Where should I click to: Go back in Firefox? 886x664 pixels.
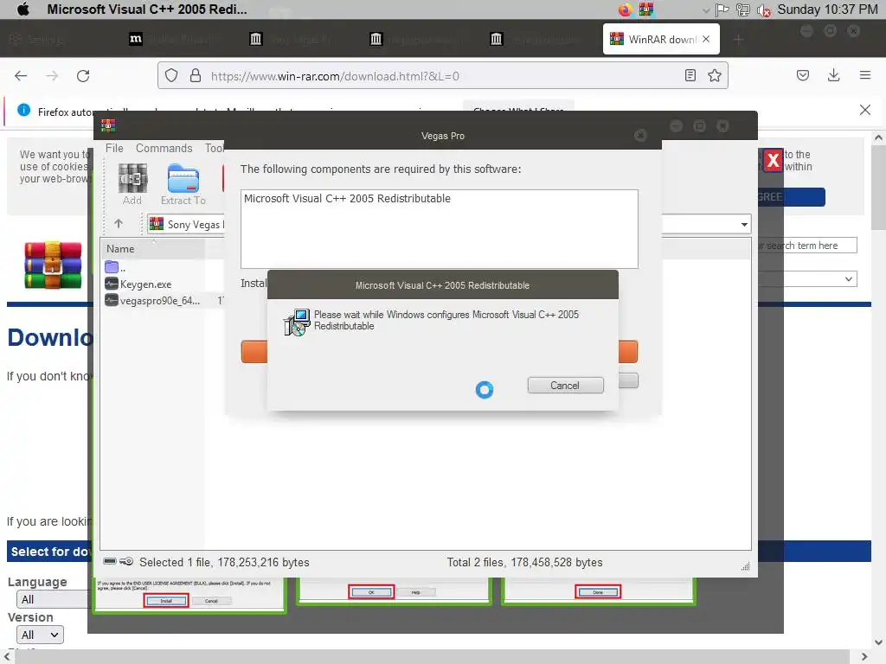(x=21, y=76)
